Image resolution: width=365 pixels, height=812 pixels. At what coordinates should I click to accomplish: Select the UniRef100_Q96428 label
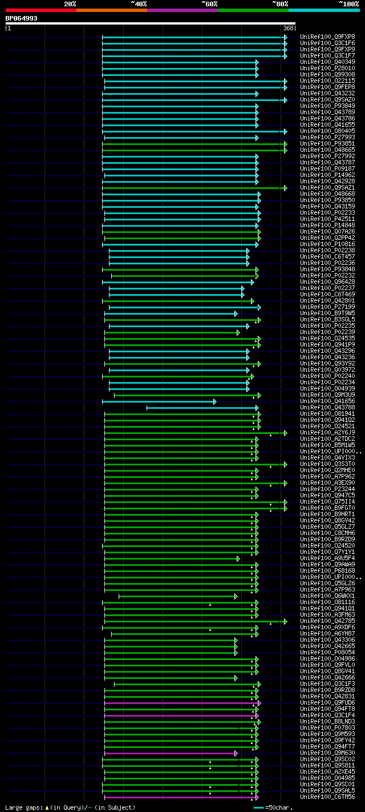click(x=327, y=282)
